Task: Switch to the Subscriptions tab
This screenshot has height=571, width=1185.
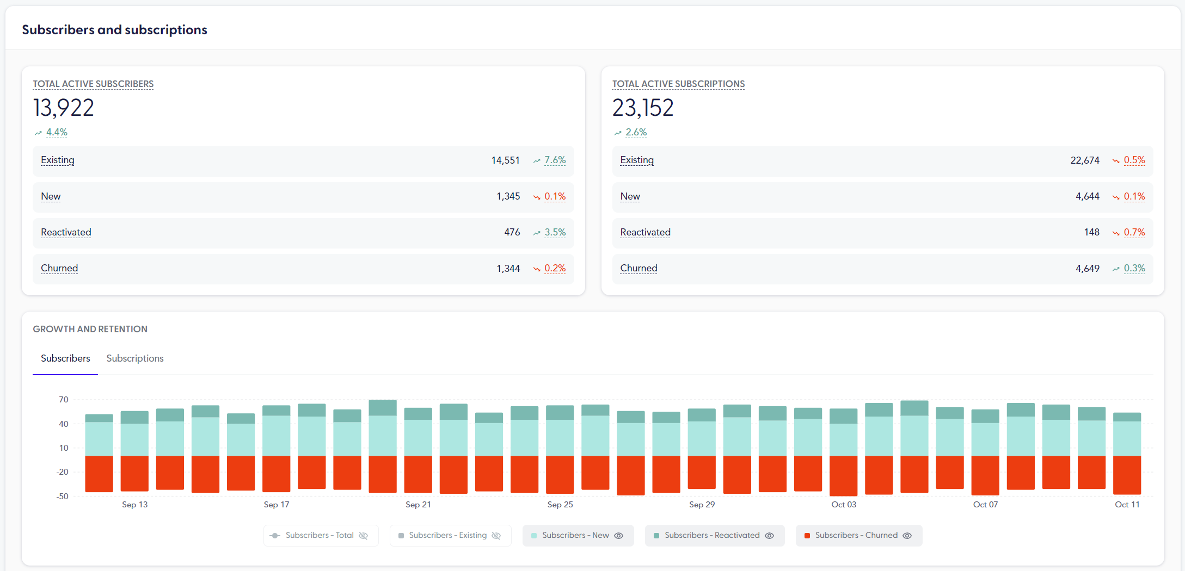Action: 134,358
